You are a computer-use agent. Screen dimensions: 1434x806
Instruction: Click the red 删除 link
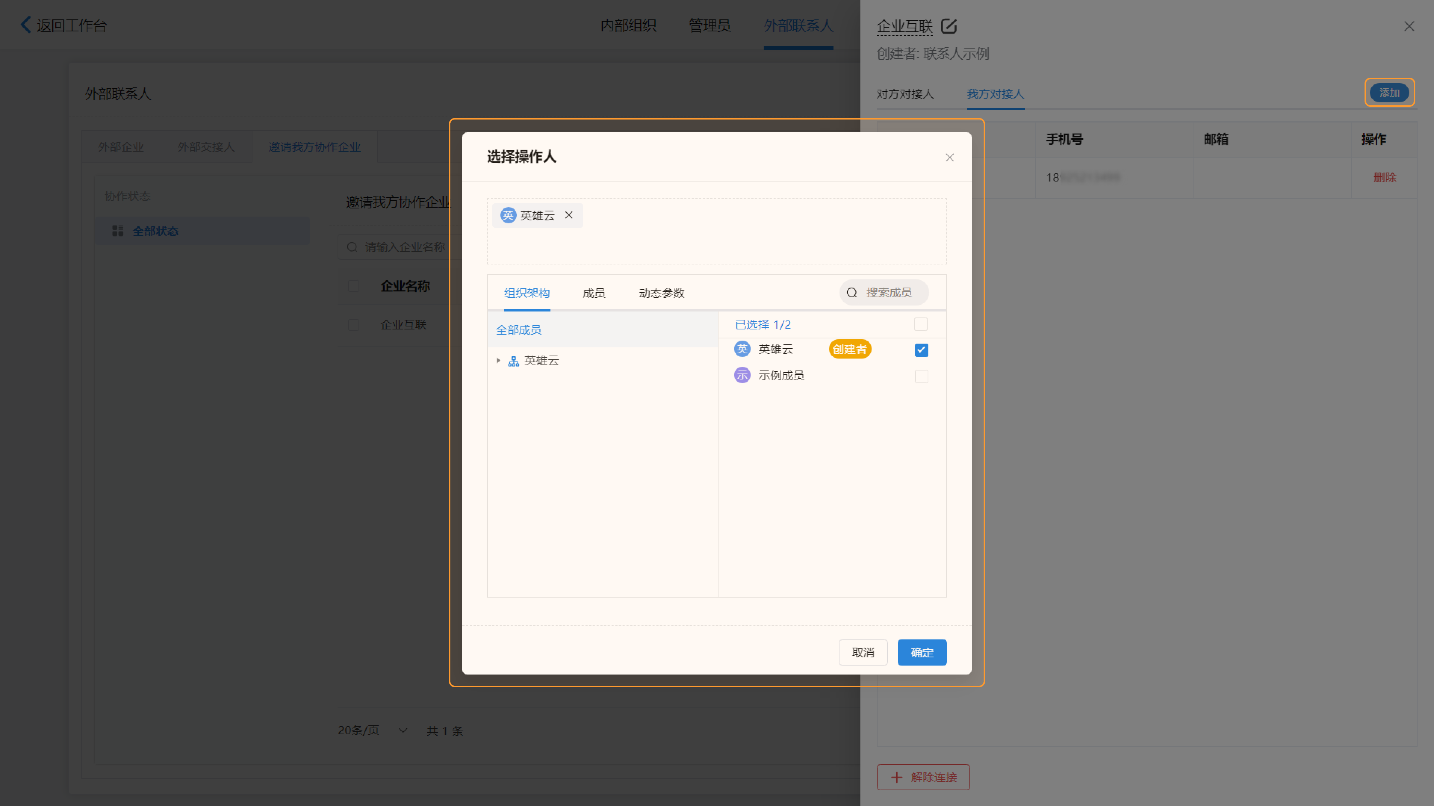1384,177
